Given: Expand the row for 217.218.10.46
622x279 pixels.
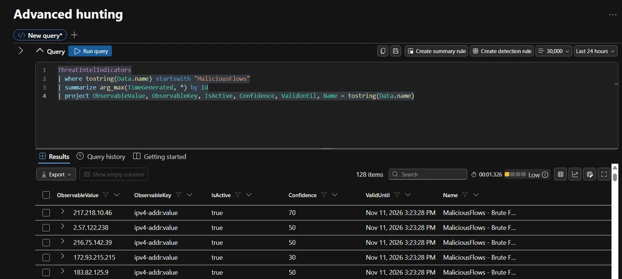Looking at the screenshot, I should pyautogui.click(x=62, y=212).
